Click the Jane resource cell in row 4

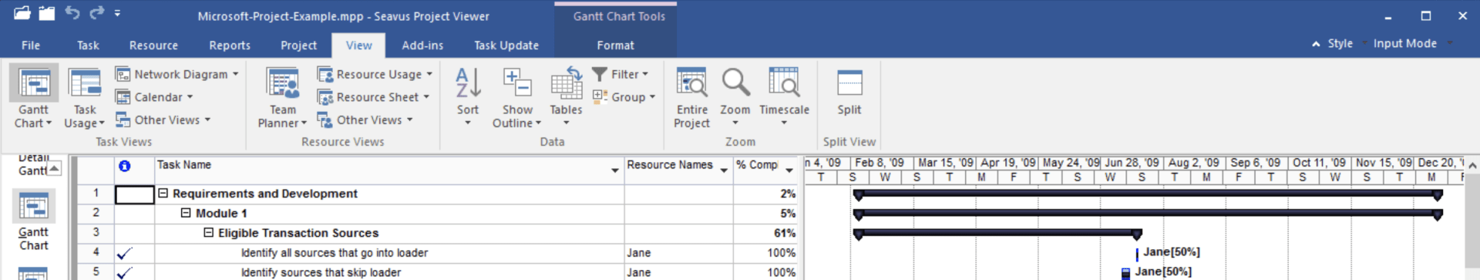click(x=678, y=253)
